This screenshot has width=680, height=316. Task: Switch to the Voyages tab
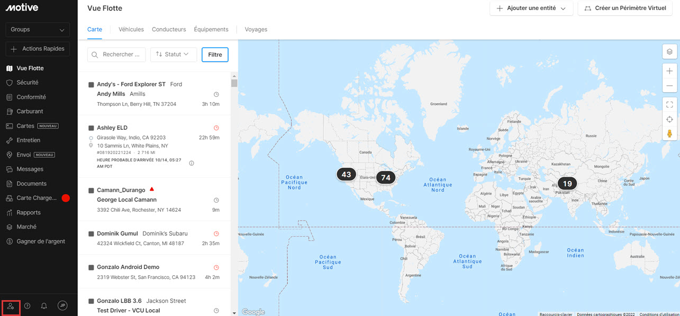point(256,30)
